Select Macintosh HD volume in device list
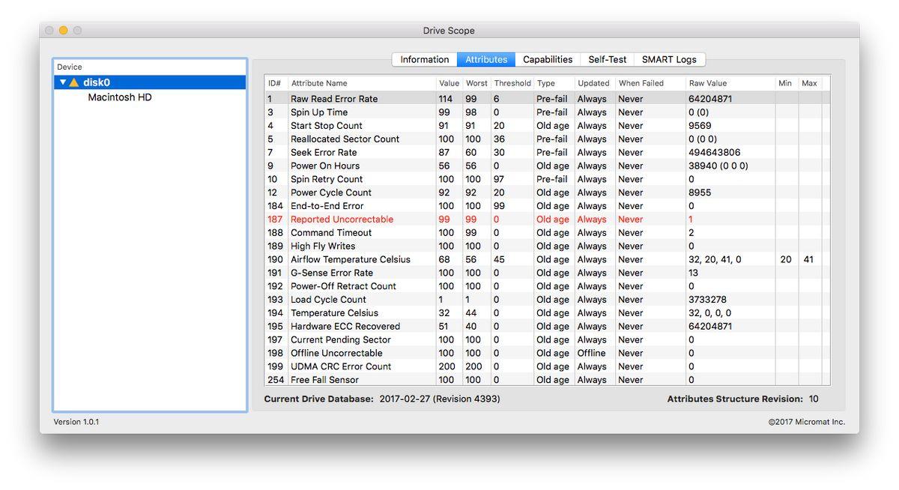 coord(120,97)
